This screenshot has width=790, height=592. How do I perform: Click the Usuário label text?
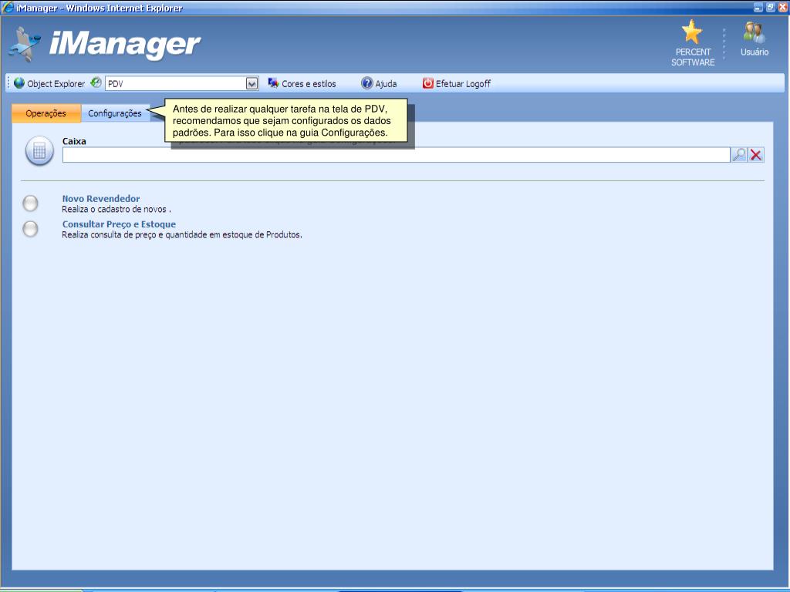[x=755, y=52]
